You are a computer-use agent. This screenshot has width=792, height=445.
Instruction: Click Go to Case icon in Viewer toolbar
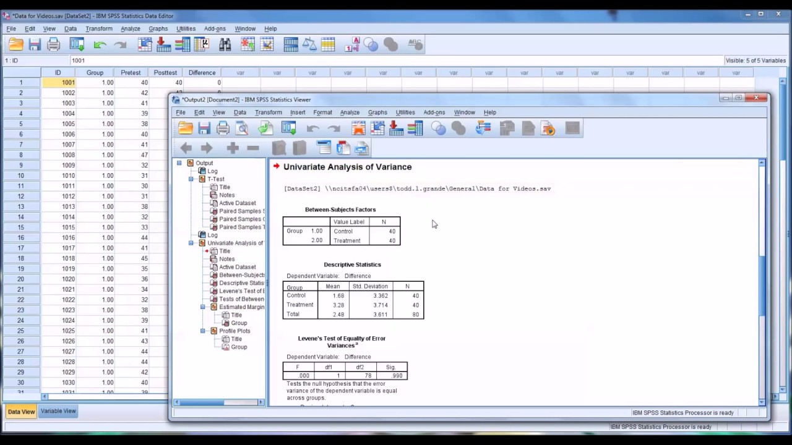click(377, 128)
